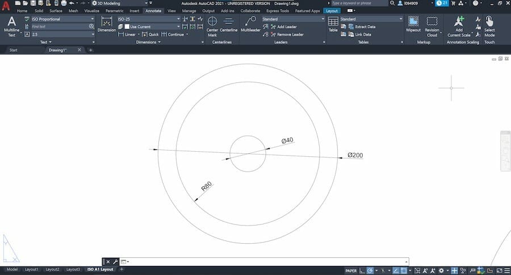Screen dimensions: 511x275
Task: Open the Parametric ribbon tab
Action: tap(114, 11)
